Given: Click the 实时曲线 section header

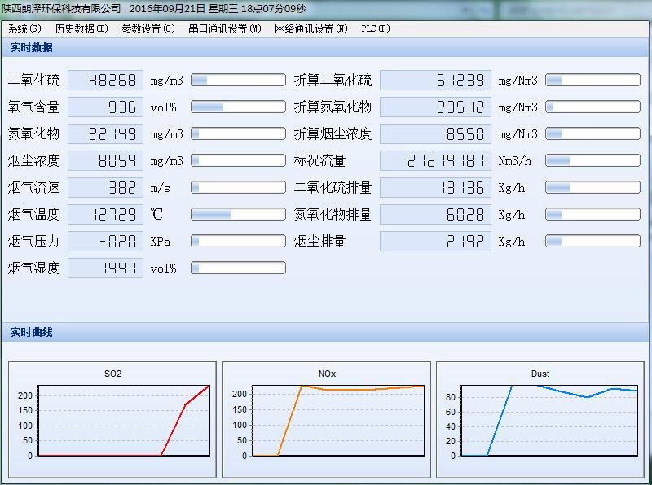Looking at the screenshot, I should (32, 333).
